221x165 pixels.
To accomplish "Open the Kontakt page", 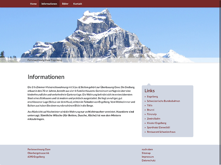I will click(x=78, y=4).
